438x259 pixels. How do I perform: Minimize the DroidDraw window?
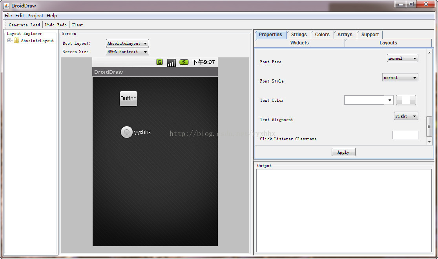click(401, 4)
